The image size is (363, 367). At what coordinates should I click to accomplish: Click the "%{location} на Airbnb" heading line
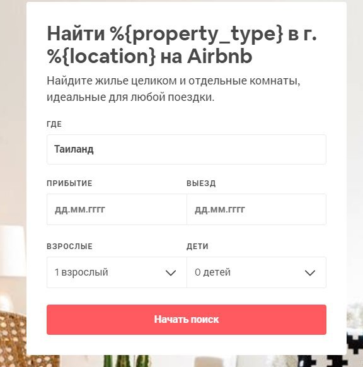[149, 56]
